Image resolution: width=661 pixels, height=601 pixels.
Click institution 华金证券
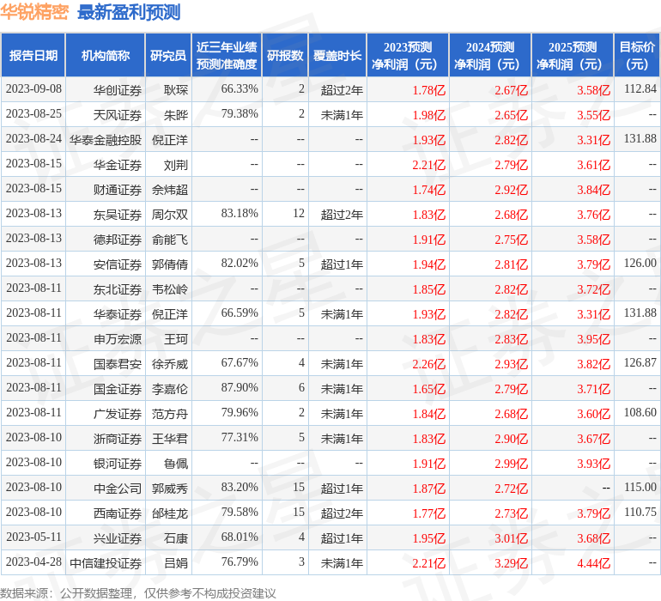point(118,165)
